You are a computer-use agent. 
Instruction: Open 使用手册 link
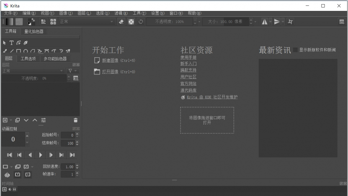pos(188,58)
